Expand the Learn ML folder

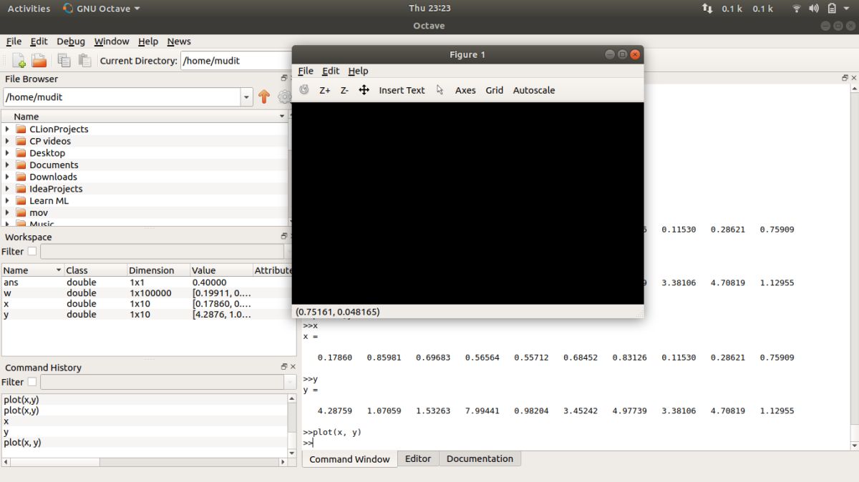pyautogui.click(x=7, y=201)
